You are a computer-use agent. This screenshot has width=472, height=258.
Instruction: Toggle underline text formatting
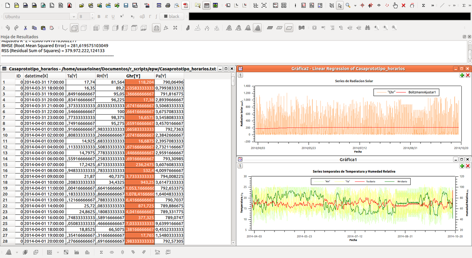(x=113, y=16)
